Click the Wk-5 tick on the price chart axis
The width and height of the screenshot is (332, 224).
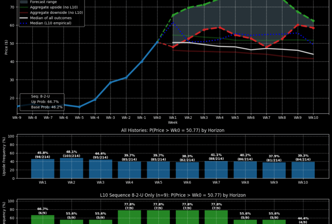[79, 118]
